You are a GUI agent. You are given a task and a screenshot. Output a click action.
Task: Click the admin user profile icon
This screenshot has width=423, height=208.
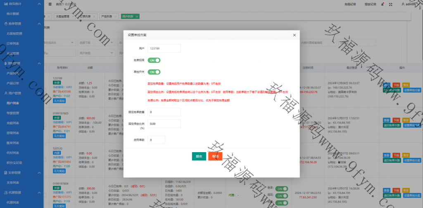[x=403, y=4]
